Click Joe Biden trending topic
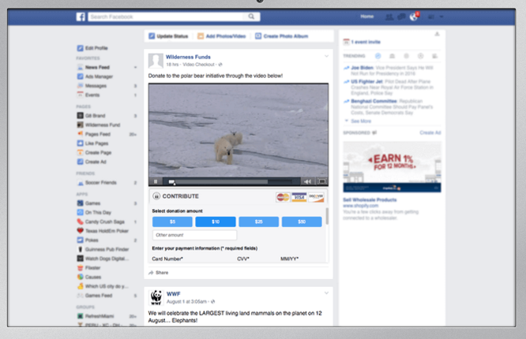Image resolution: width=526 pixels, height=339 pixels. pos(362,68)
